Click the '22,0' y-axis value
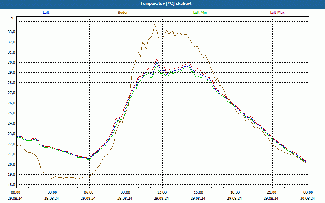The width and height of the screenshot is (325, 203). tap(11, 144)
